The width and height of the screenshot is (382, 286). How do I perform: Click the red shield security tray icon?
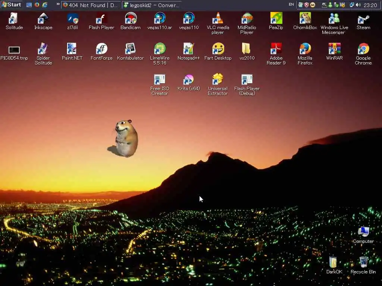[307, 5]
